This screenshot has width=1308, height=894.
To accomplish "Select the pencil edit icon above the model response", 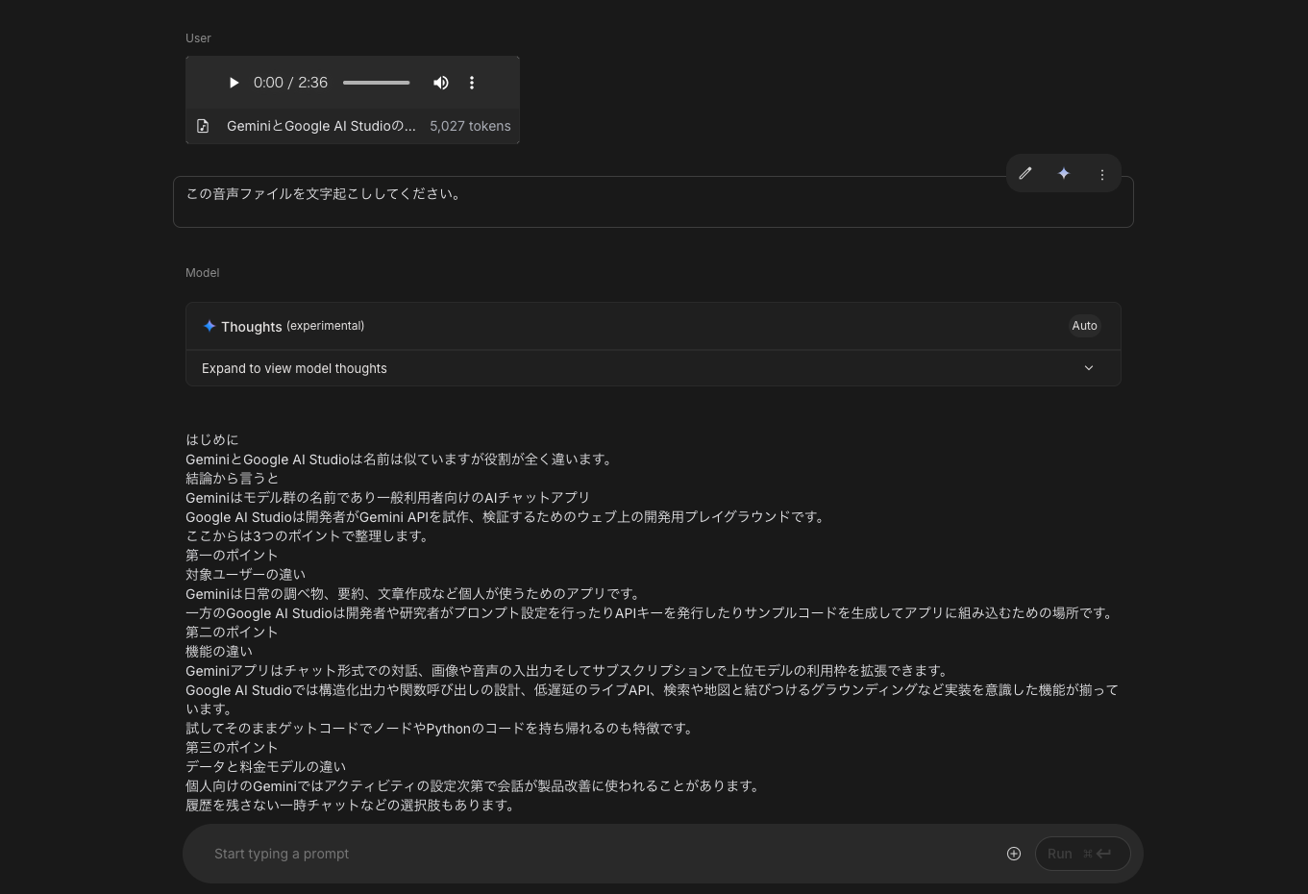I will pyautogui.click(x=1024, y=173).
